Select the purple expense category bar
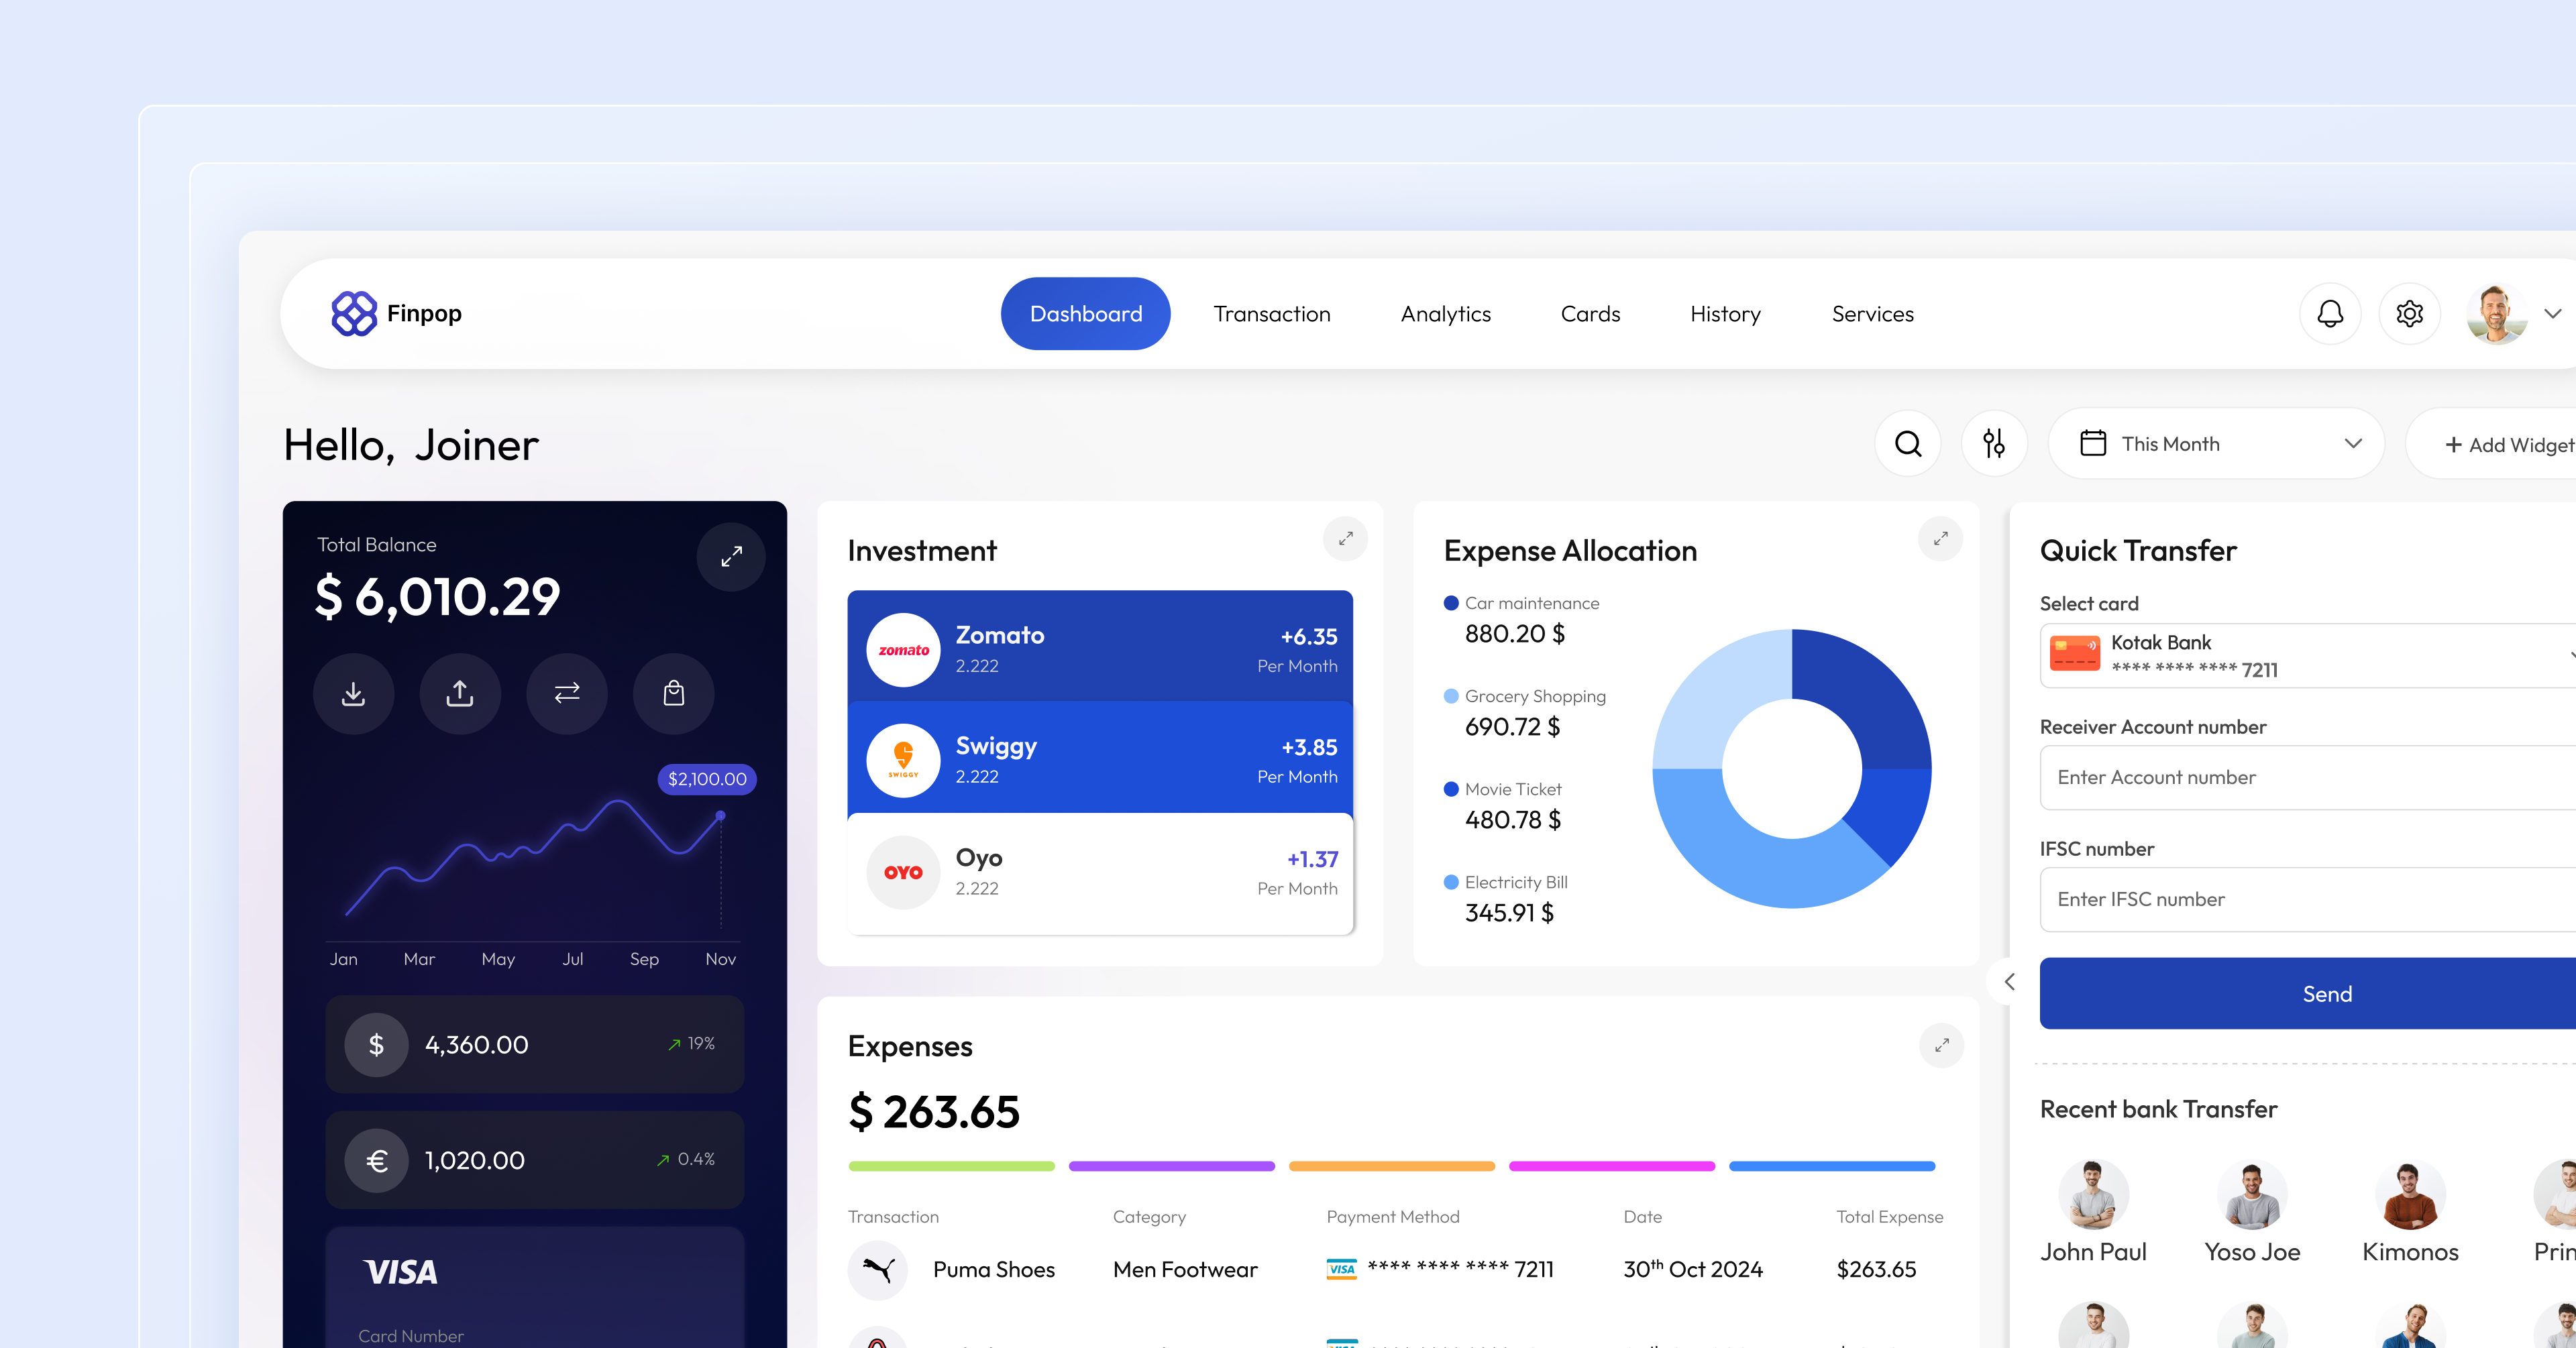Viewport: 2576px width, 1348px height. coord(1171,1166)
